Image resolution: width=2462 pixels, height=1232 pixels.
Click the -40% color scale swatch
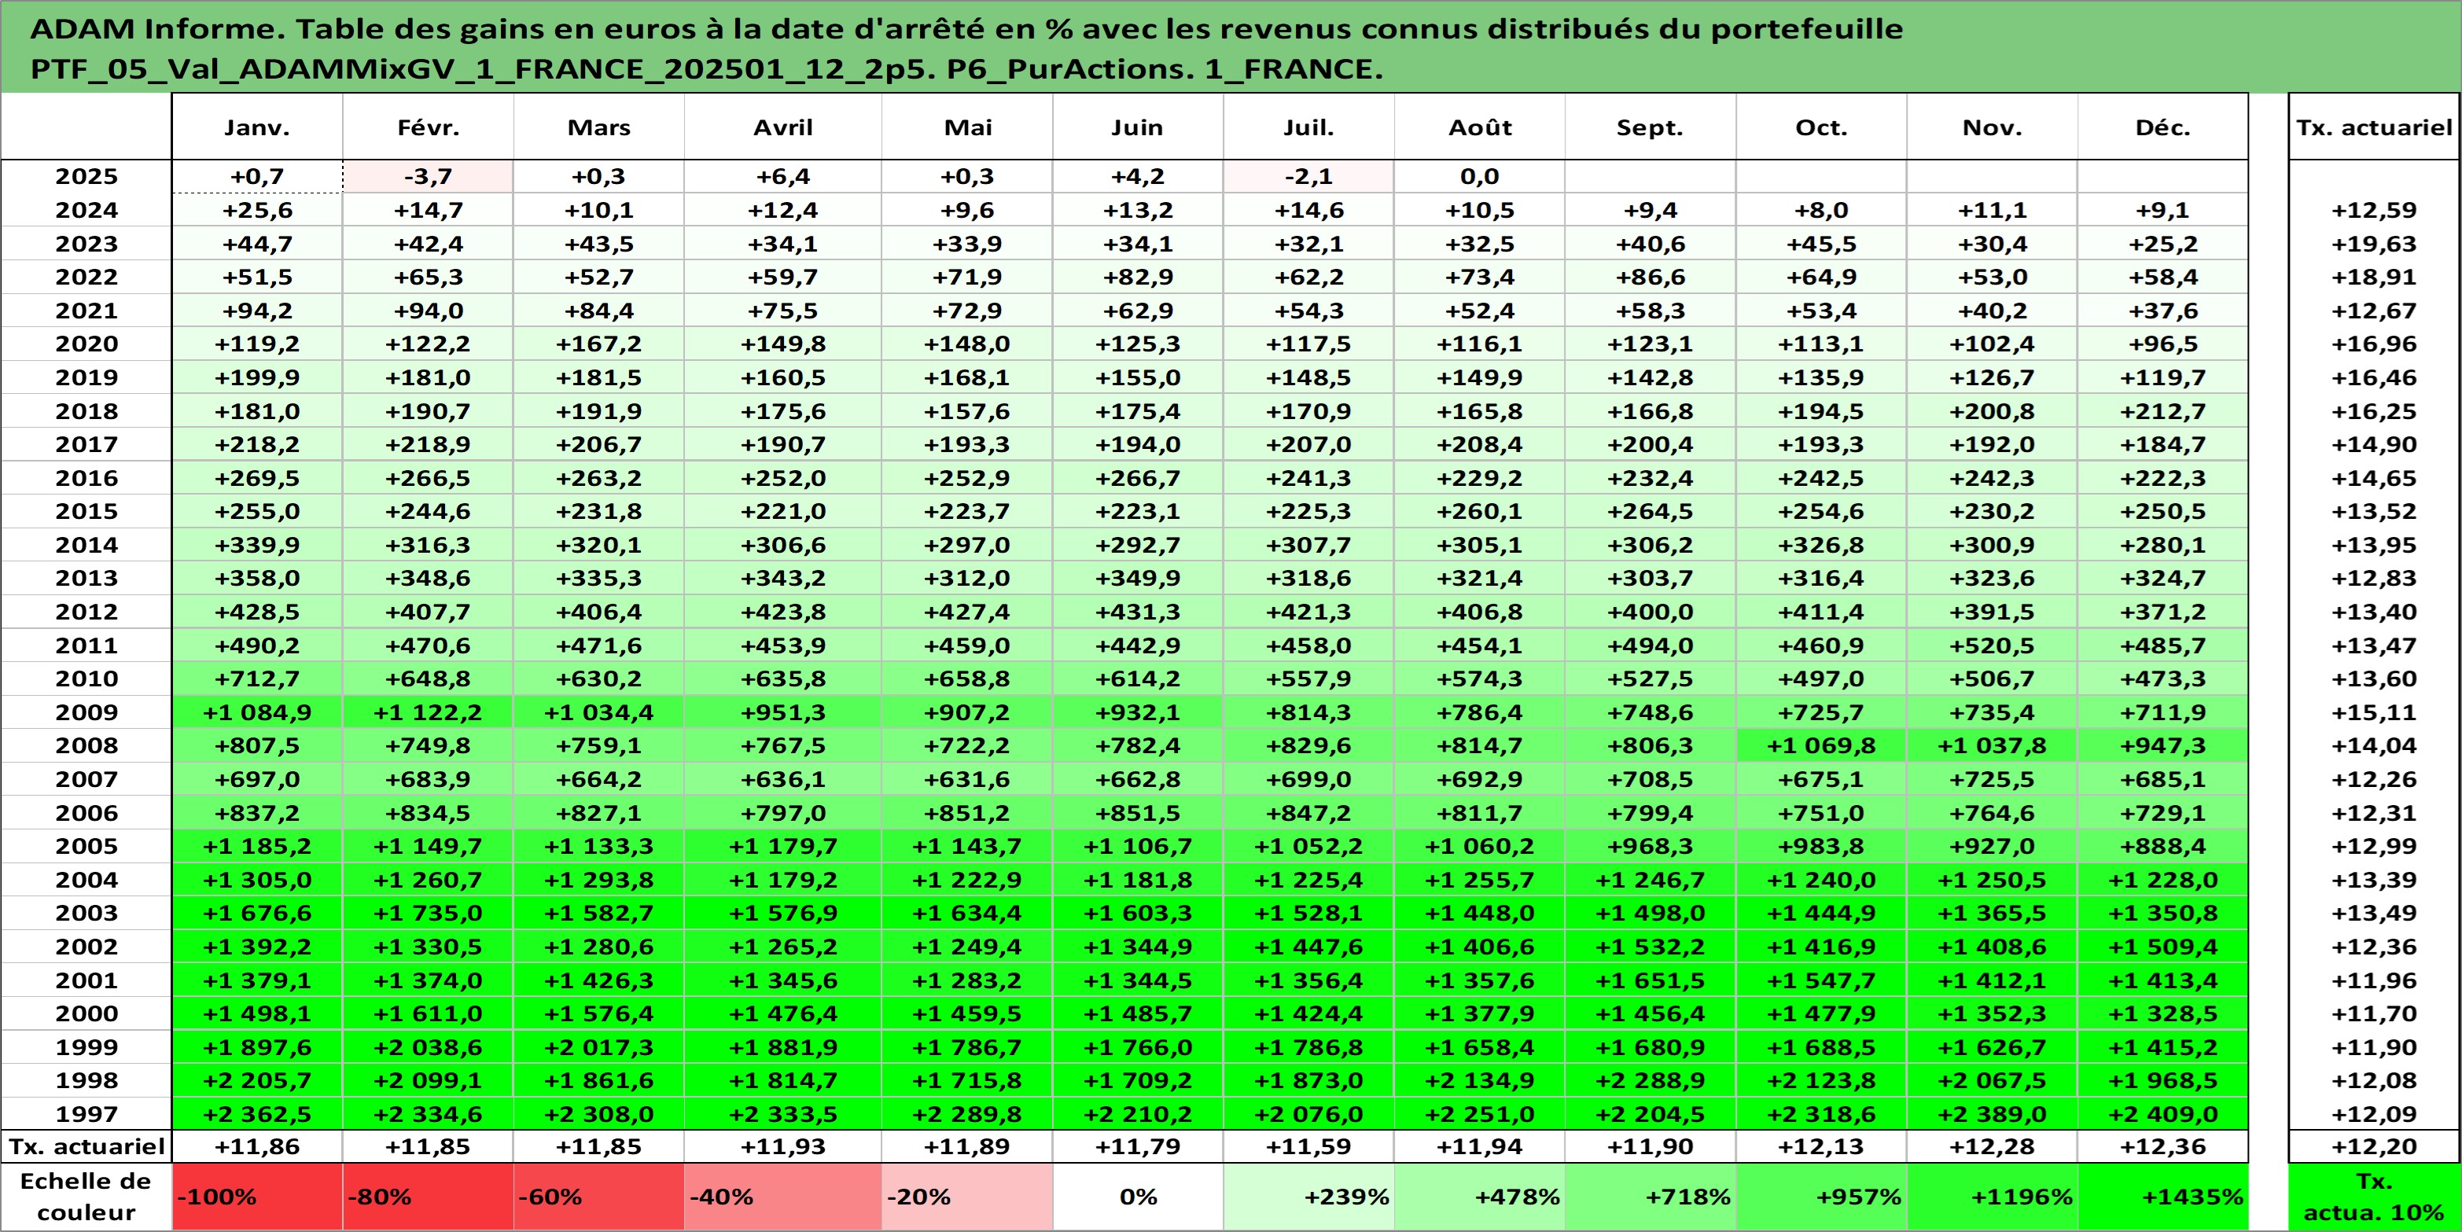pos(782,1197)
